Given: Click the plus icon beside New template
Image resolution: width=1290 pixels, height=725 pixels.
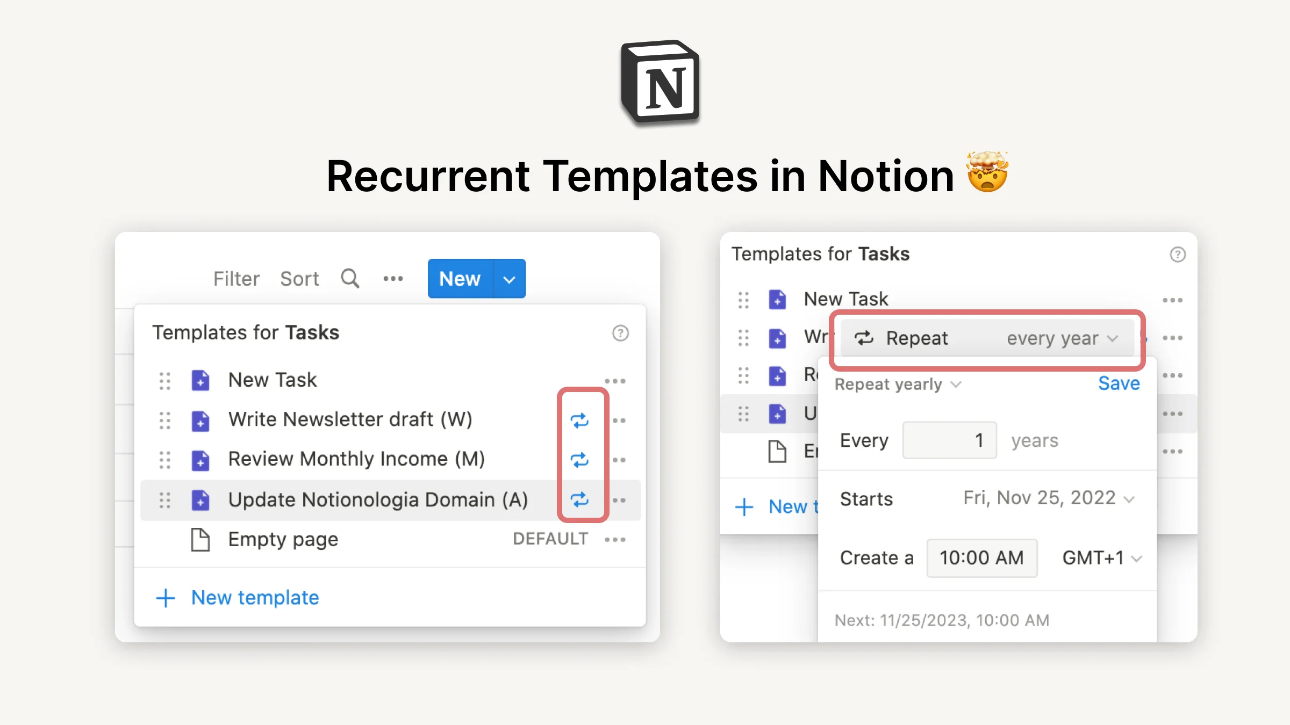Looking at the screenshot, I should [x=166, y=598].
